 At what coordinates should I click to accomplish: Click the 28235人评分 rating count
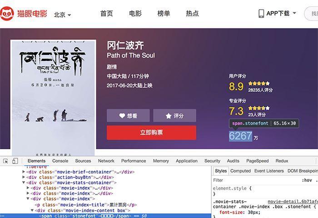point(260,90)
